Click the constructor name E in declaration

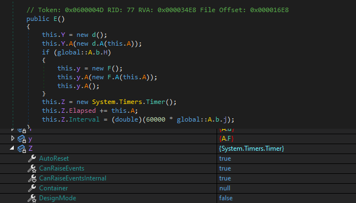56,19
